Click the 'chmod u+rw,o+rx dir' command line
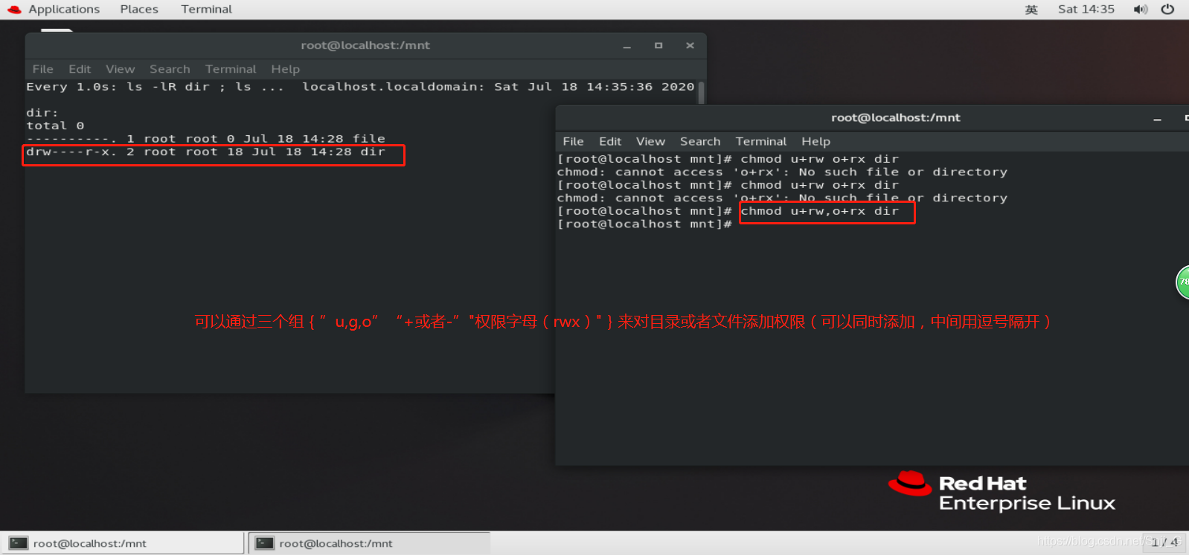 coord(819,211)
